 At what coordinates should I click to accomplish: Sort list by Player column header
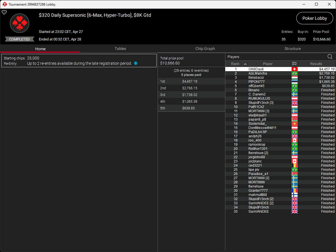coord(268,64)
